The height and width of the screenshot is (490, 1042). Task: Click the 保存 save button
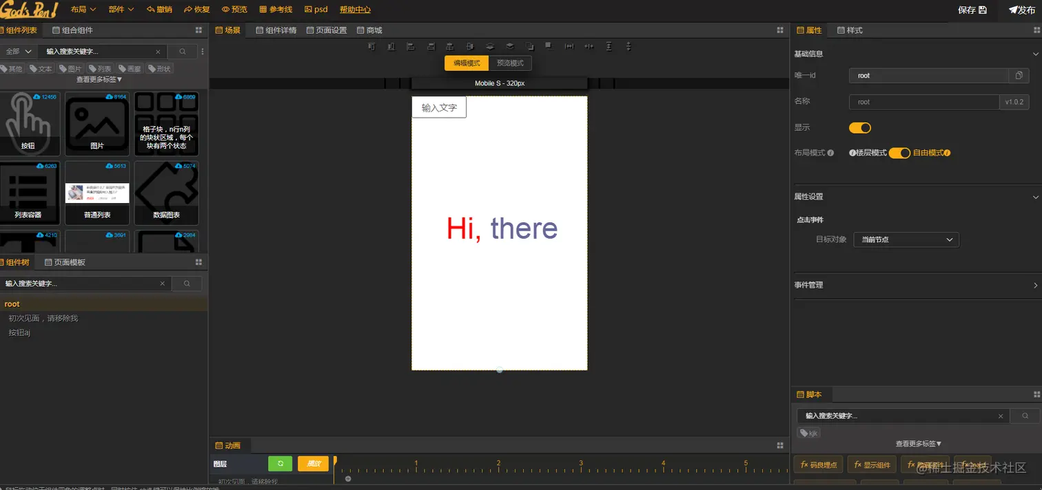[972, 10]
